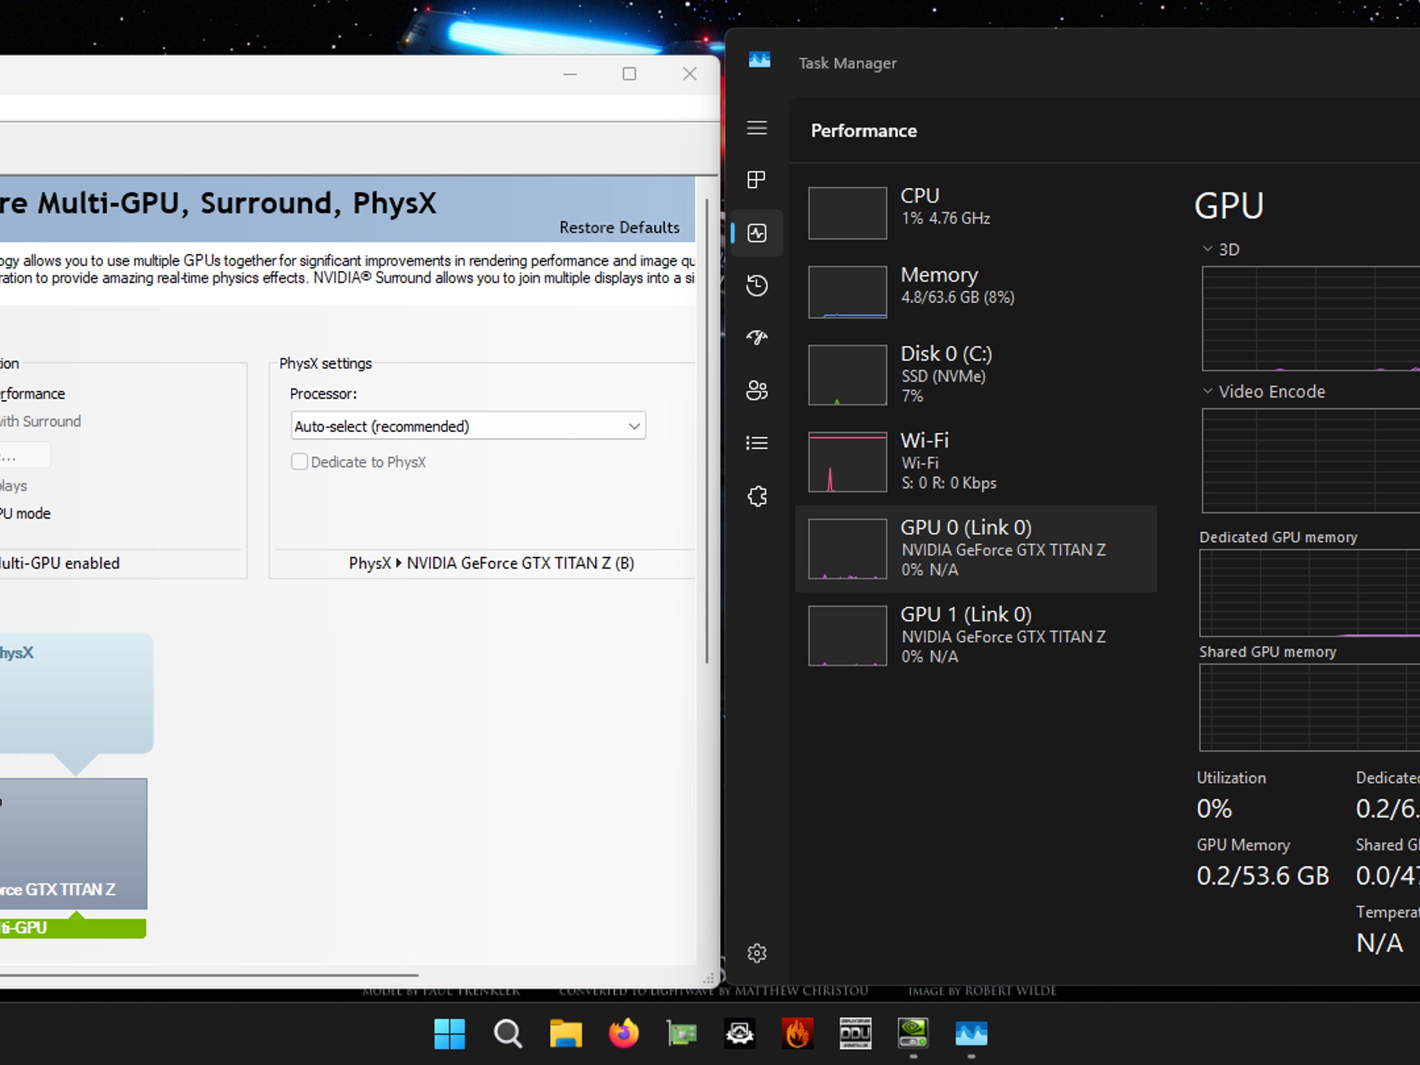The width and height of the screenshot is (1420, 1065).
Task: Select the Memory performance entry
Action: 976,291
